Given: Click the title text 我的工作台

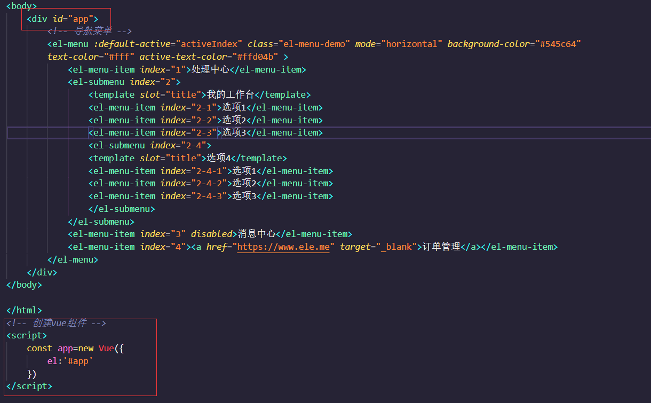Looking at the screenshot, I should [231, 94].
